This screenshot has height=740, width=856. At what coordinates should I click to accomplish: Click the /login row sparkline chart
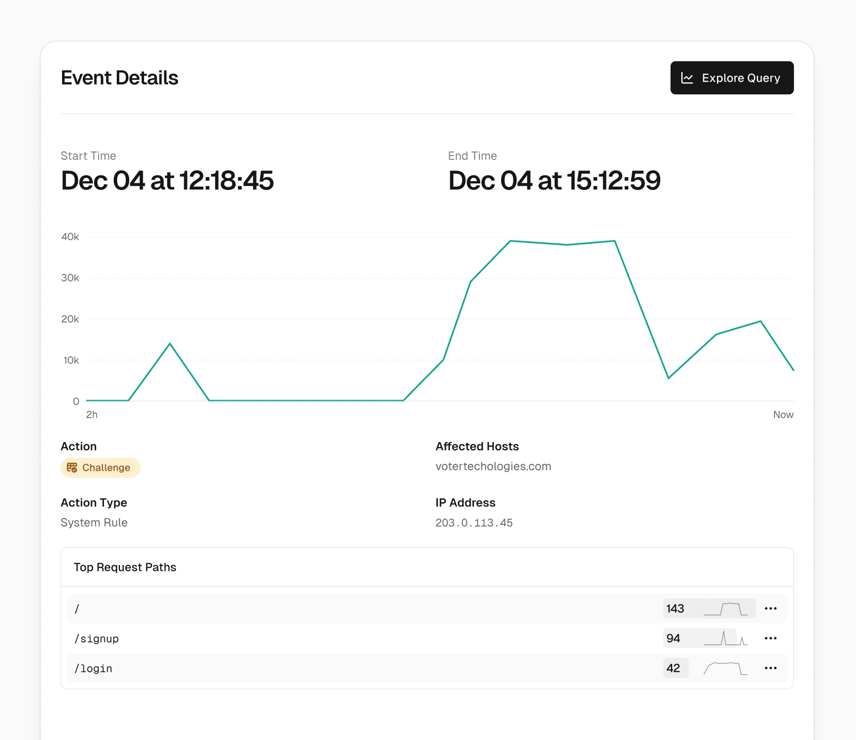pos(725,668)
